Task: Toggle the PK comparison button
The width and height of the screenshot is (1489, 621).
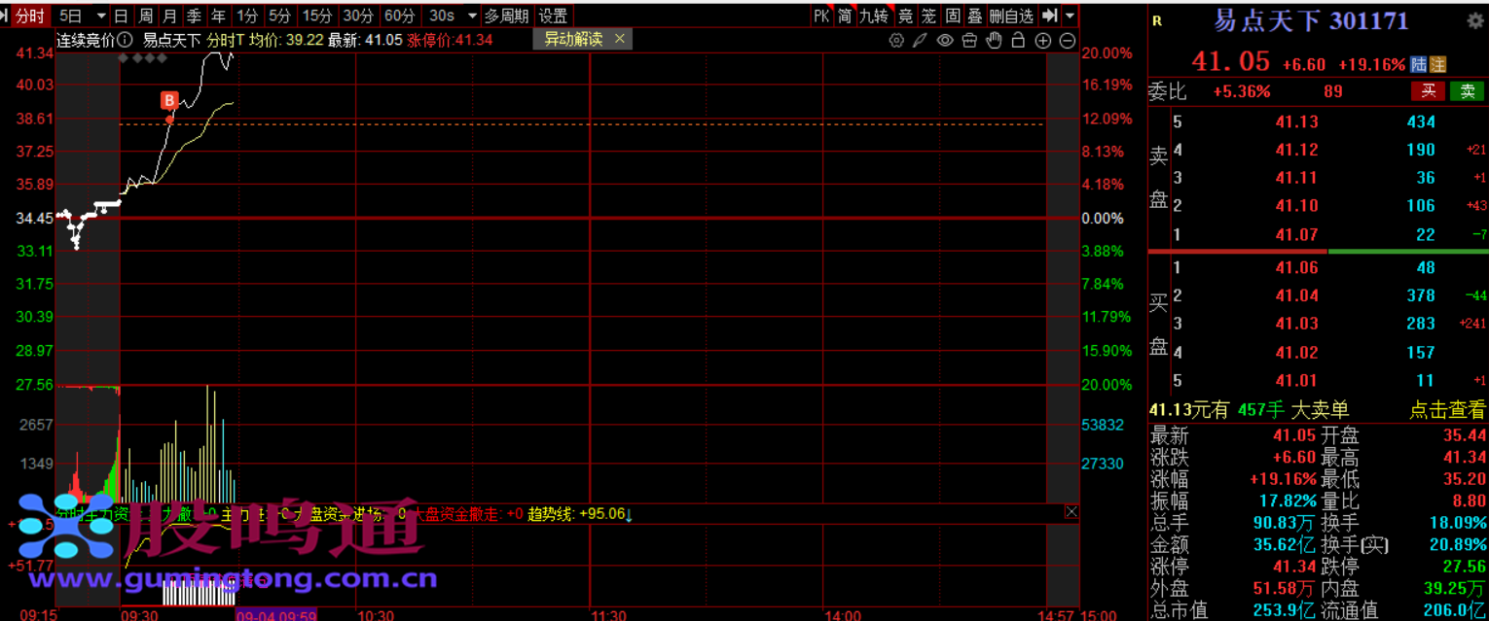Action: click(x=821, y=16)
